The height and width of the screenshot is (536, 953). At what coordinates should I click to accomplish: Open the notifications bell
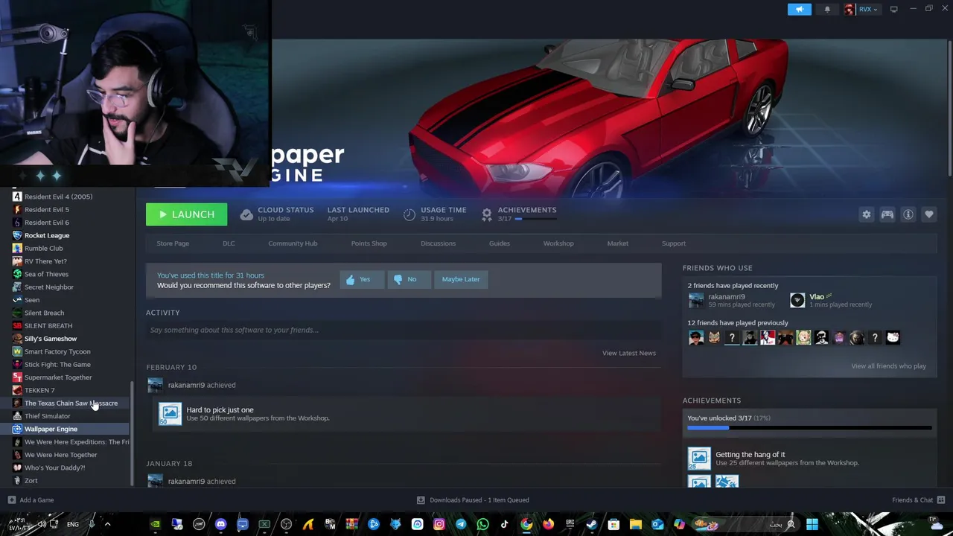(827, 9)
